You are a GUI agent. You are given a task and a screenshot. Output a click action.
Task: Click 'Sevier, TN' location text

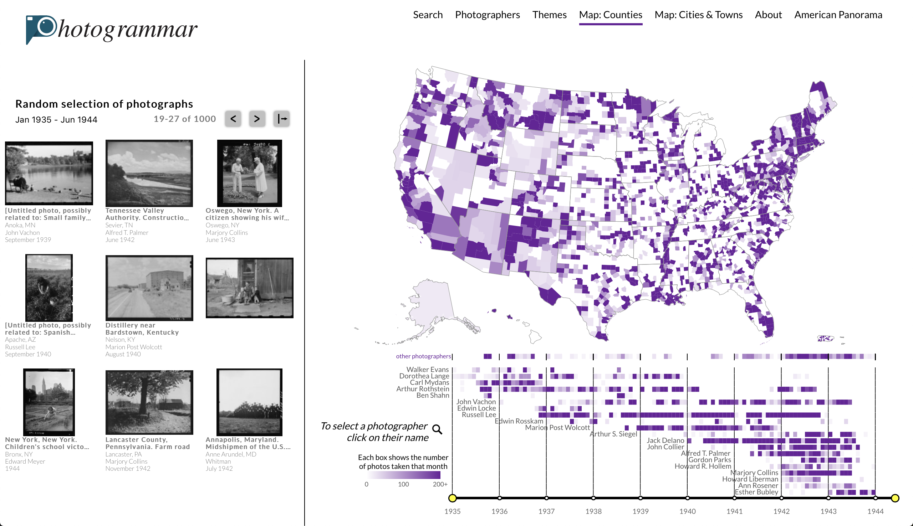pyautogui.click(x=119, y=225)
